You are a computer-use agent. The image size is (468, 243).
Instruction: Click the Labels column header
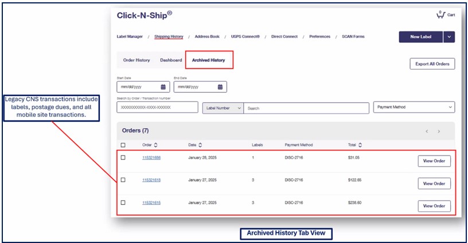pyautogui.click(x=258, y=145)
